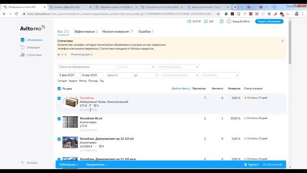Switch to Низкая конверсия tab
Viewport: 307px width, 173px height.
(x=118, y=32)
